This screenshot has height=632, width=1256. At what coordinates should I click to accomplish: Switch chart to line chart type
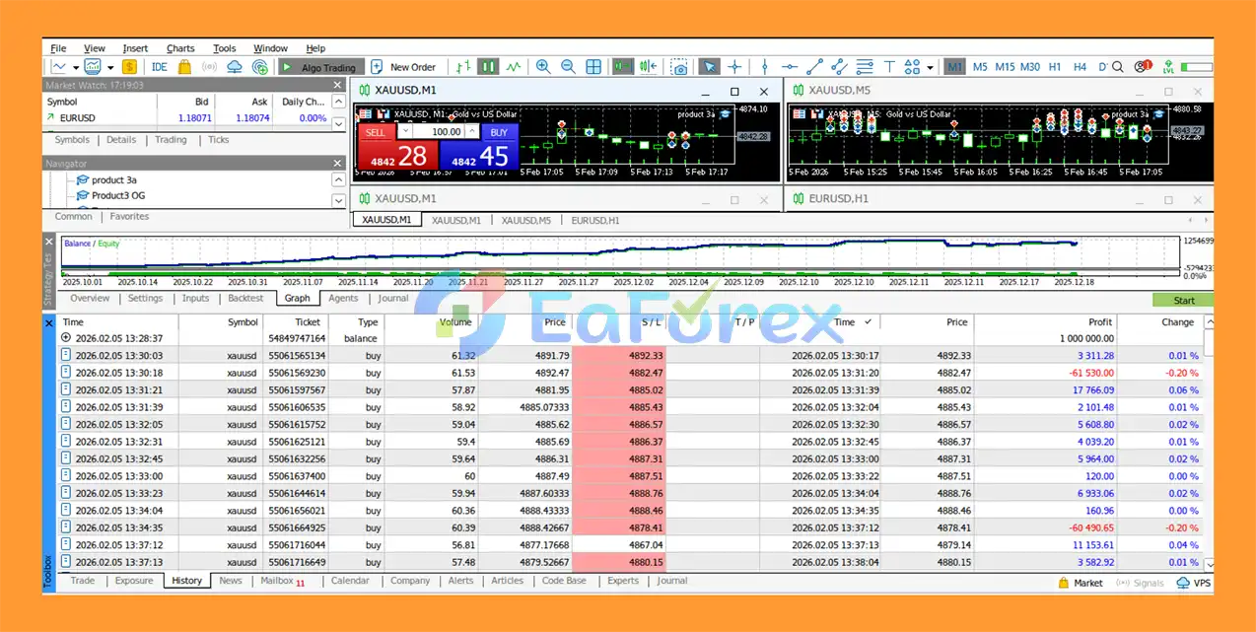pyautogui.click(x=514, y=67)
